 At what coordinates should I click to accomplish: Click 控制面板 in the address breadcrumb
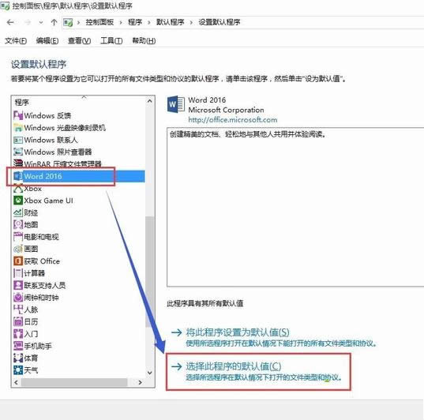pos(99,22)
